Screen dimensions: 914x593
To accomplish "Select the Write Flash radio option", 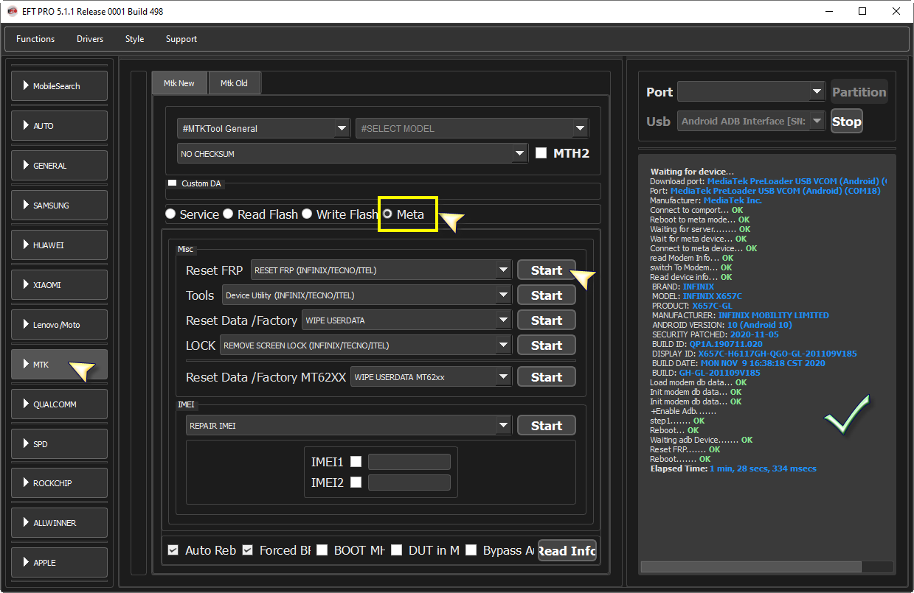I will pos(307,214).
